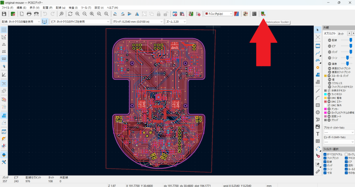Click the zoom out icon
355x187 pixels.
[x=85, y=14]
